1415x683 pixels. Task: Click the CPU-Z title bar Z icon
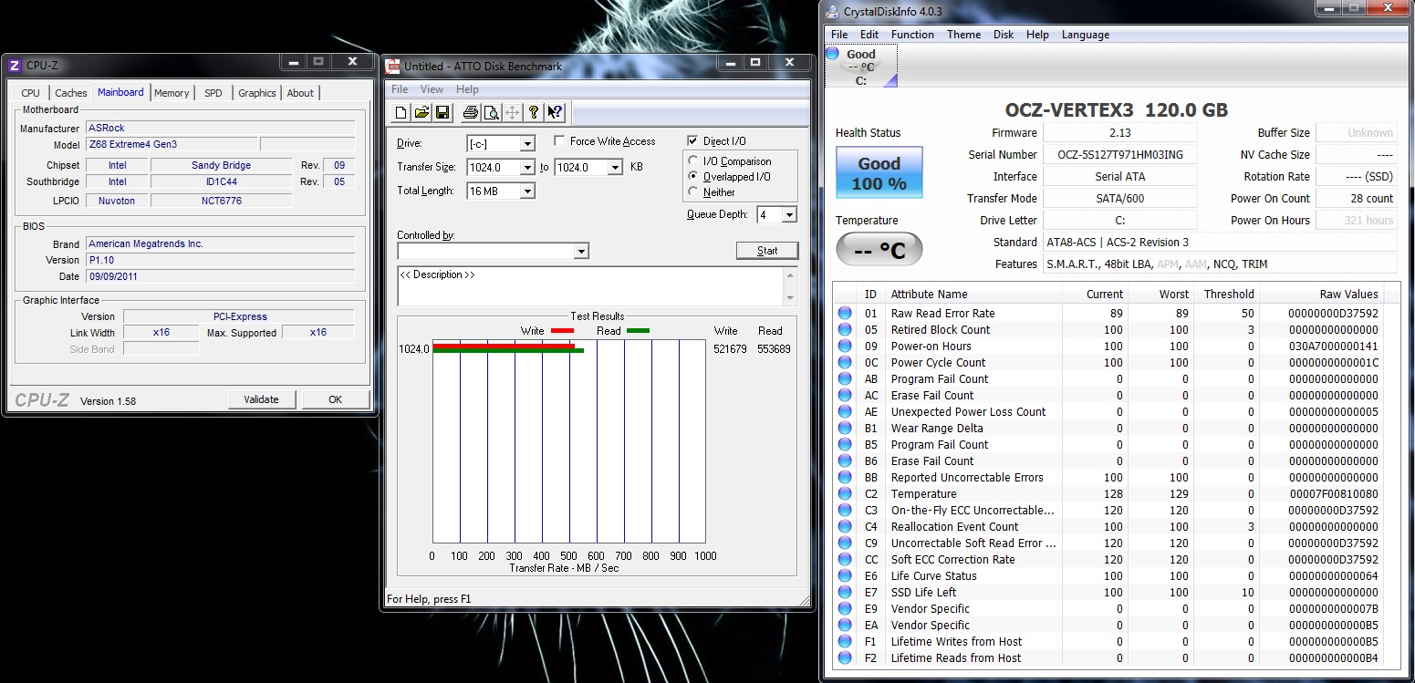[x=14, y=65]
